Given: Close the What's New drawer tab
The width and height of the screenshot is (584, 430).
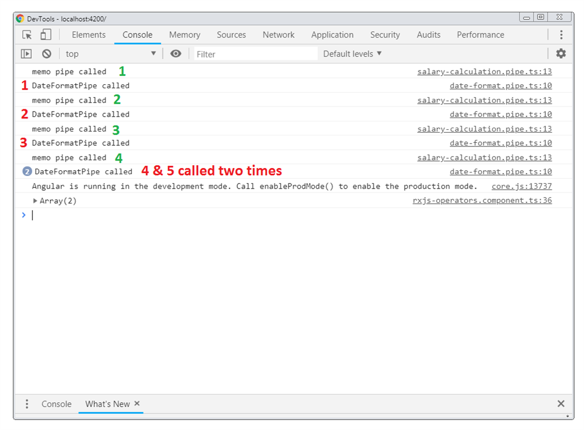Looking at the screenshot, I should click(137, 404).
